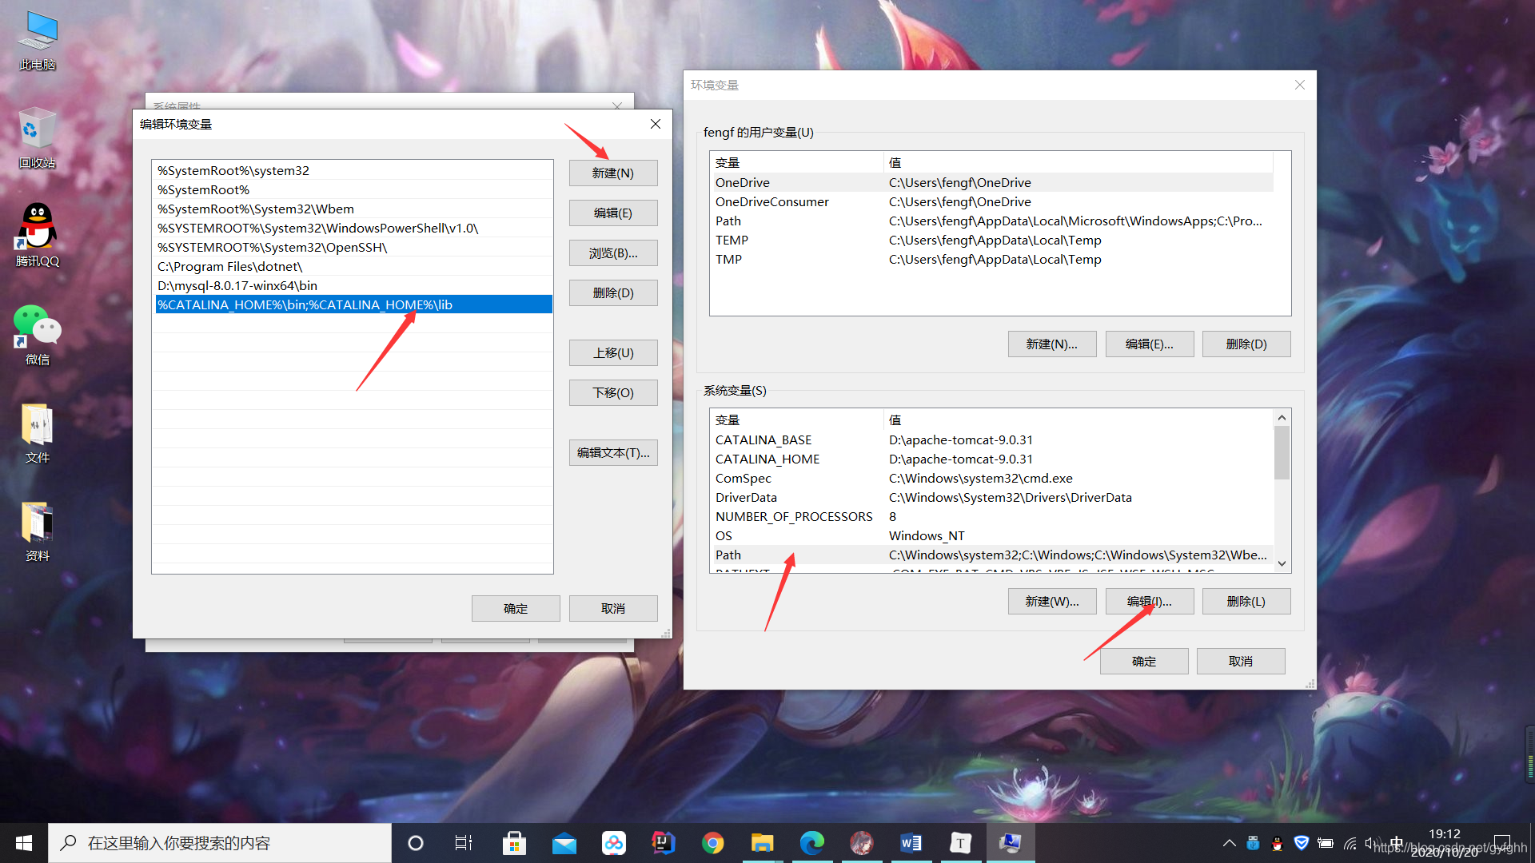Click the system variables scrollbar up arrow
This screenshot has height=863, width=1535.
1282,418
